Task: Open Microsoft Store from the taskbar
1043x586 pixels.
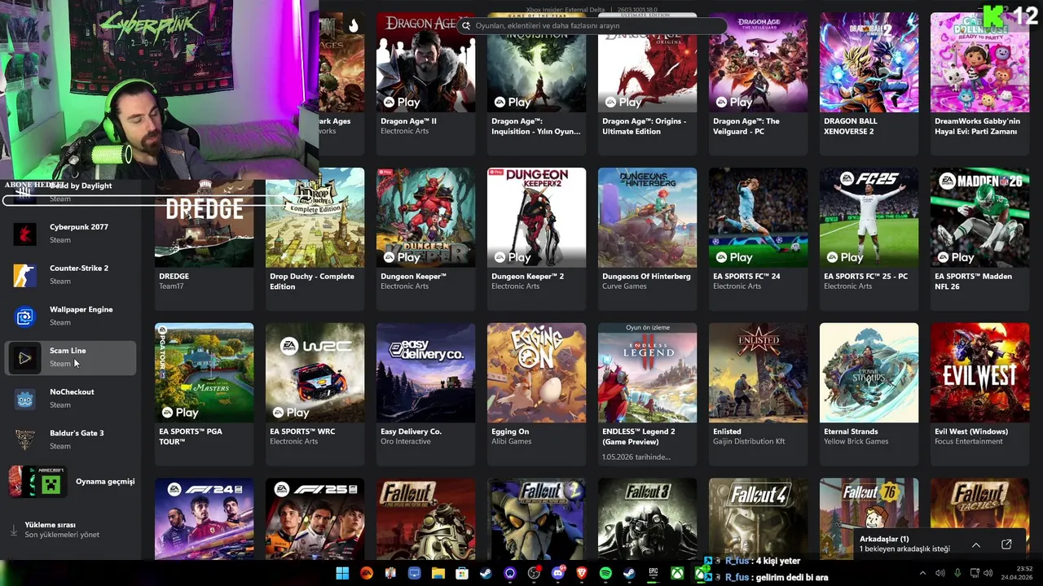Action: (462, 574)
